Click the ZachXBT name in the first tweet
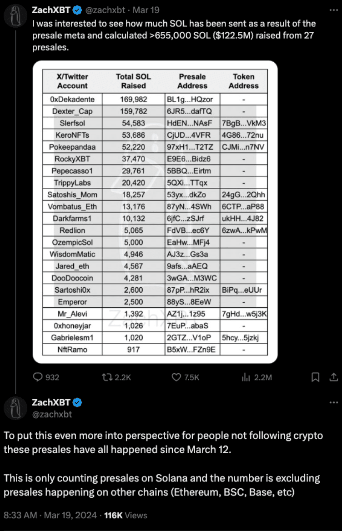Screen dimensions: 342x531 51,9
